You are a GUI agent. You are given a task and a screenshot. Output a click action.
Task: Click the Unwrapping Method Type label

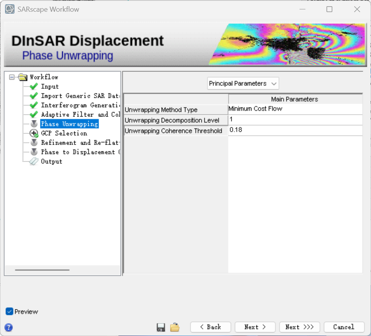coord(161,110)
